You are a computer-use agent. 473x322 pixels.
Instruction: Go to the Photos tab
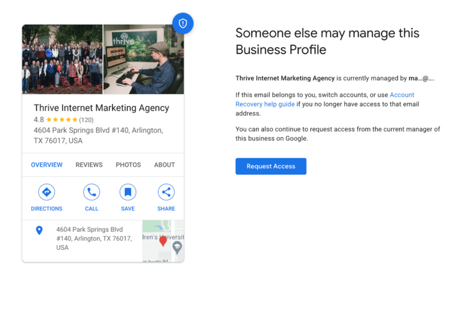pyautogui.click(x=128, y=165)
